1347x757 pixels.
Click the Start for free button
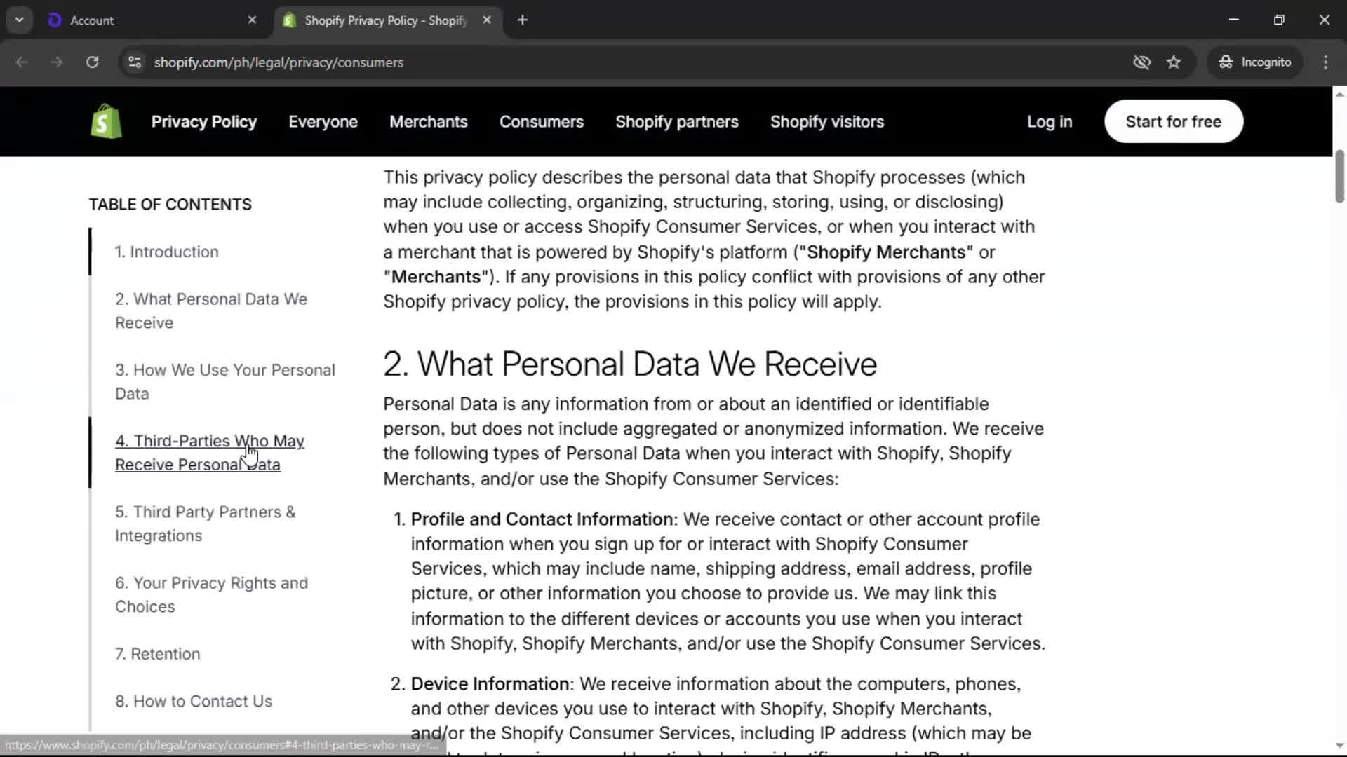[x=1173, y=121]
